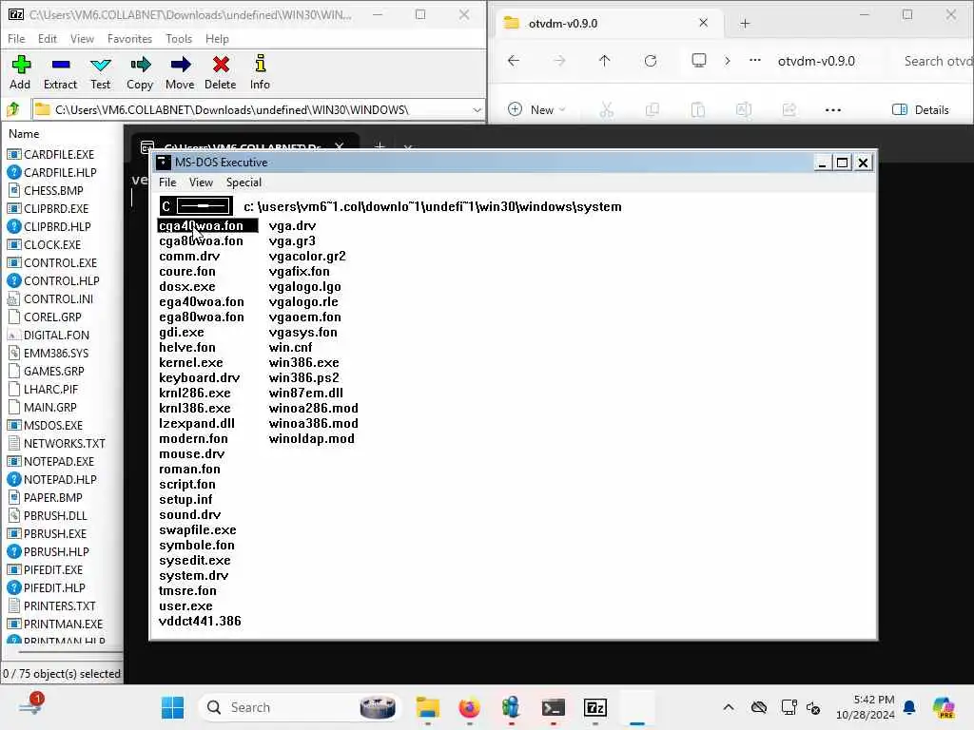Select PRINTERS.TXT in 7-Zip file list
This screenshot has height=730, width=974.
51,606
